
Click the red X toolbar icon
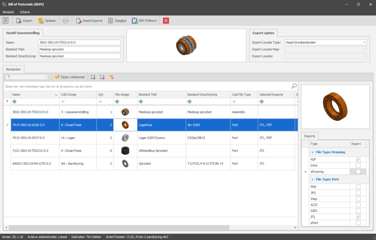pyautogui.click(x=166, y=21)
